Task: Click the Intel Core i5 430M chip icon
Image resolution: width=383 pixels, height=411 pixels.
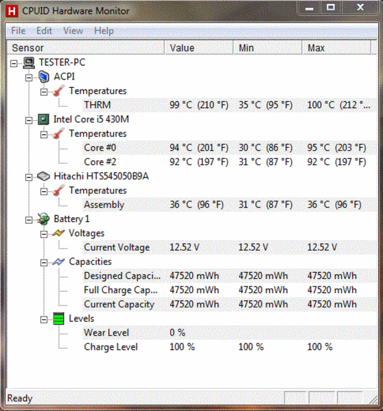Action: (44, 119)
